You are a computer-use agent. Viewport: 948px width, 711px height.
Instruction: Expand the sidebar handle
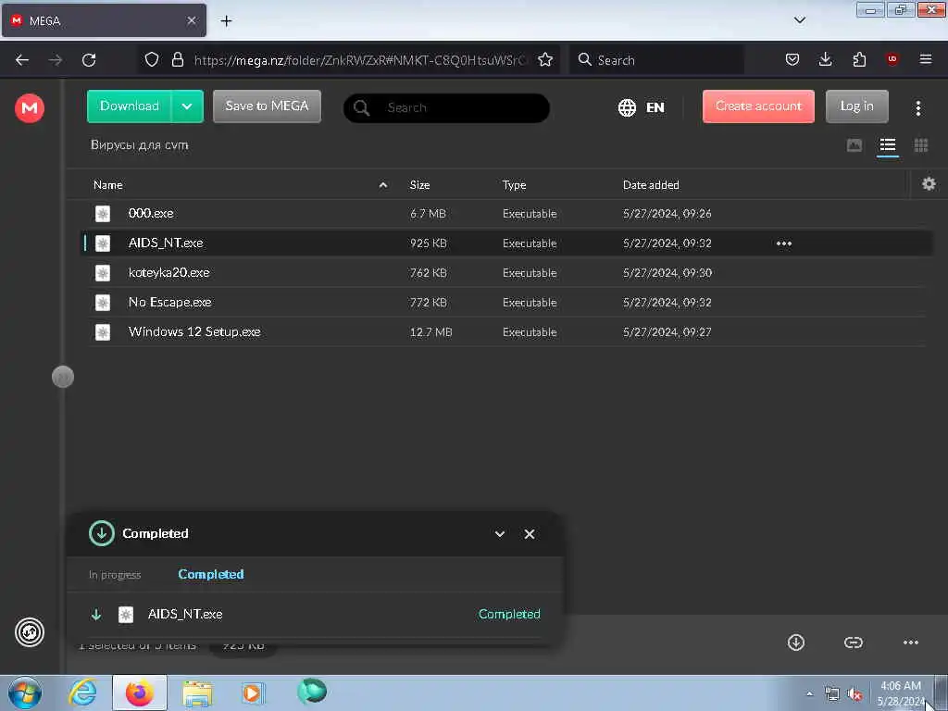63,378
